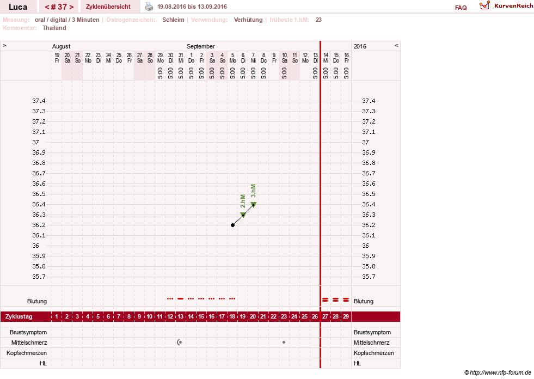Click the '# 37' cycle number
This screenshot has width=534, height=379.
[x=59, y=7]
